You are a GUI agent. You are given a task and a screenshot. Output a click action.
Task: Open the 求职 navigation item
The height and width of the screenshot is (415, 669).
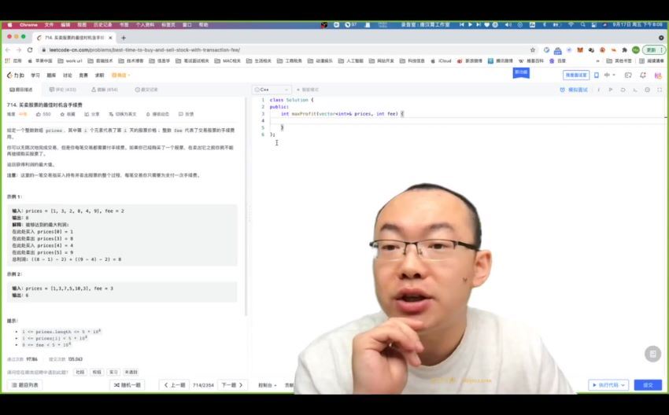pyautogui.click(x=99, y=75)
